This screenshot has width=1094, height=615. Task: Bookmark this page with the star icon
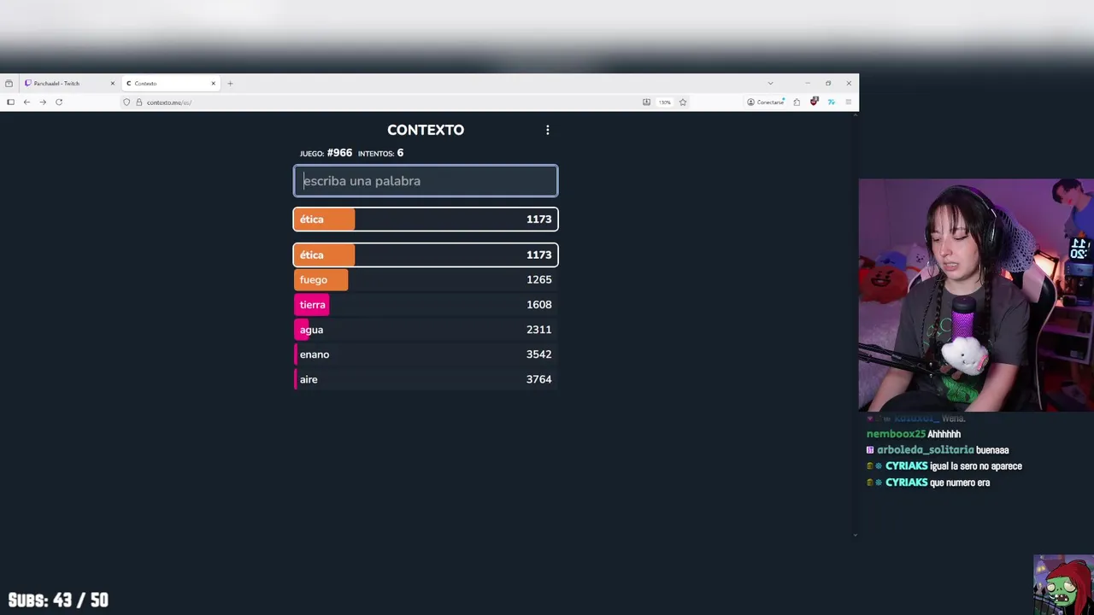(x=682, y=102)
